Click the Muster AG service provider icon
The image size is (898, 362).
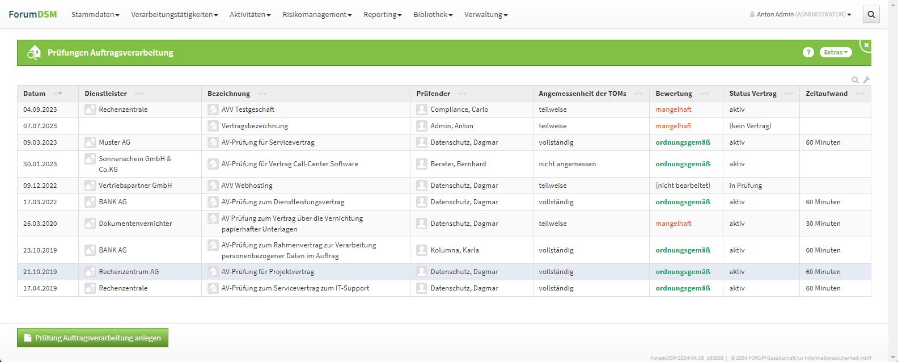point(90,142)
